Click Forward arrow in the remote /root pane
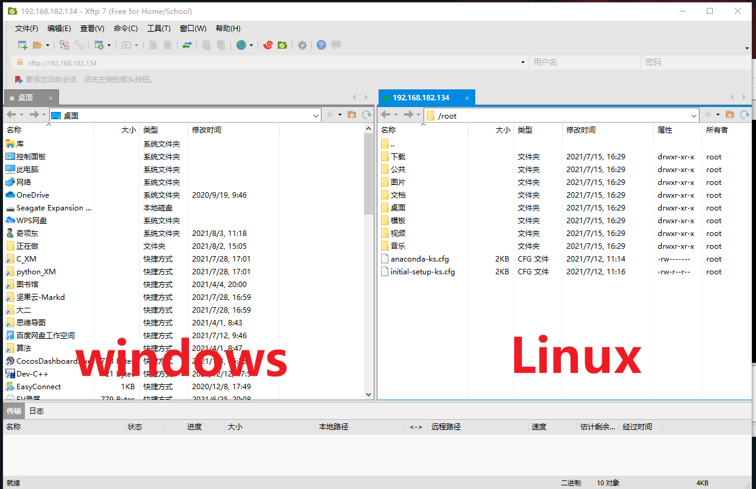This screenshot has height=489, width=756. pos(408,115)
